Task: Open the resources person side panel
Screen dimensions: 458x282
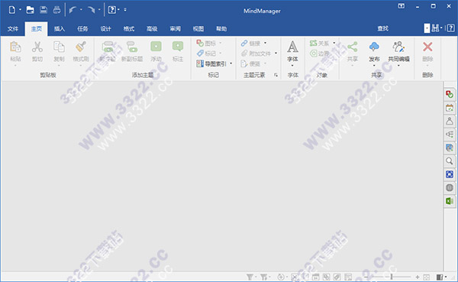Action: click(450, 121)
